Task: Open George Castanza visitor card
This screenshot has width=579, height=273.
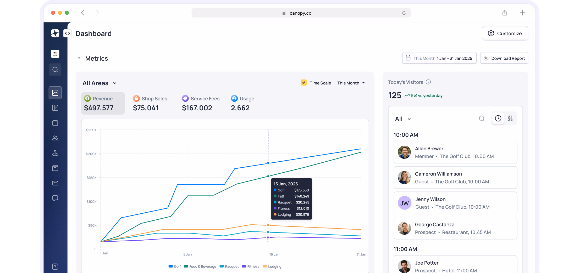Action: click(455, 228)
